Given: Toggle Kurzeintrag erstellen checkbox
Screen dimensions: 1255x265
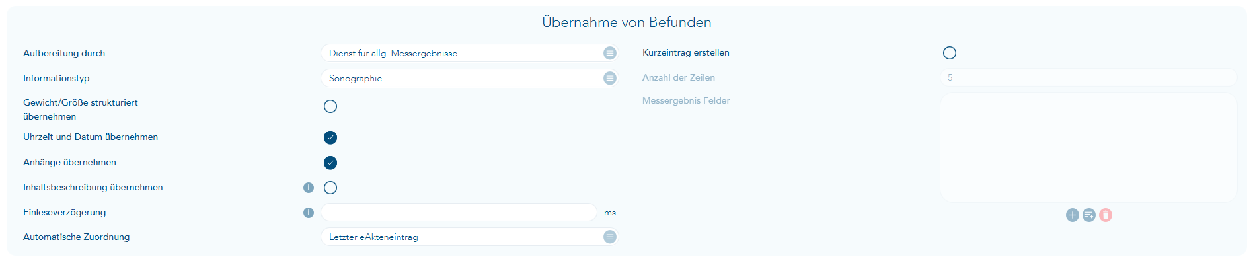Looking at the screenshot, I should point(950,53).
